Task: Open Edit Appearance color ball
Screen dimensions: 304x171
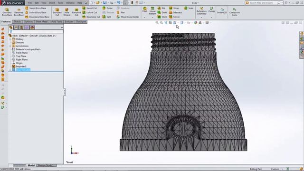Action: 196,23
